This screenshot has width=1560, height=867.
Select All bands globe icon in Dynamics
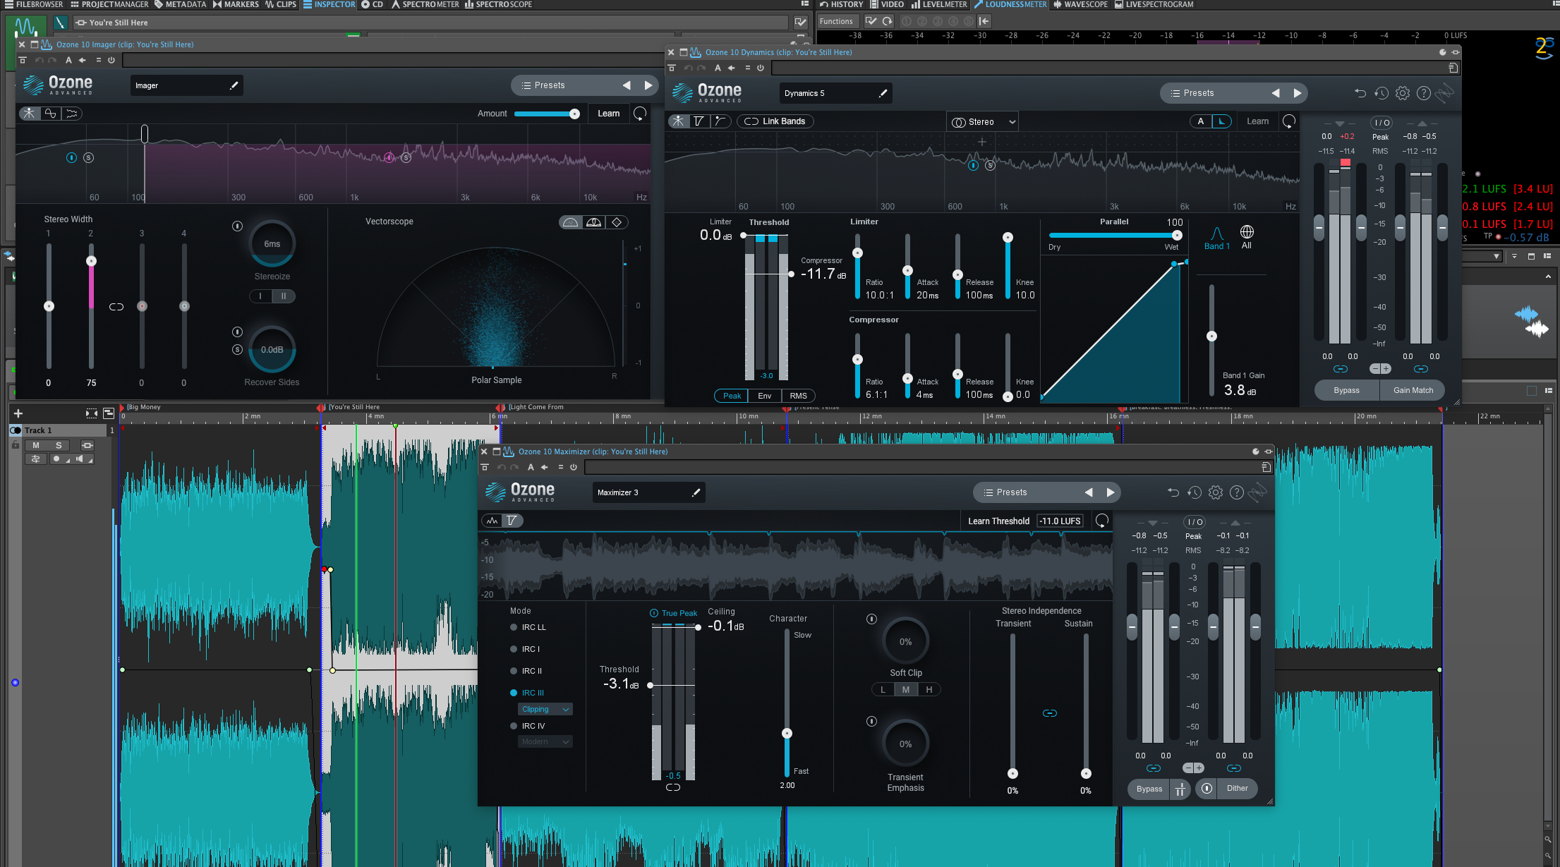pyautogui.click(x=1247, y=238)
